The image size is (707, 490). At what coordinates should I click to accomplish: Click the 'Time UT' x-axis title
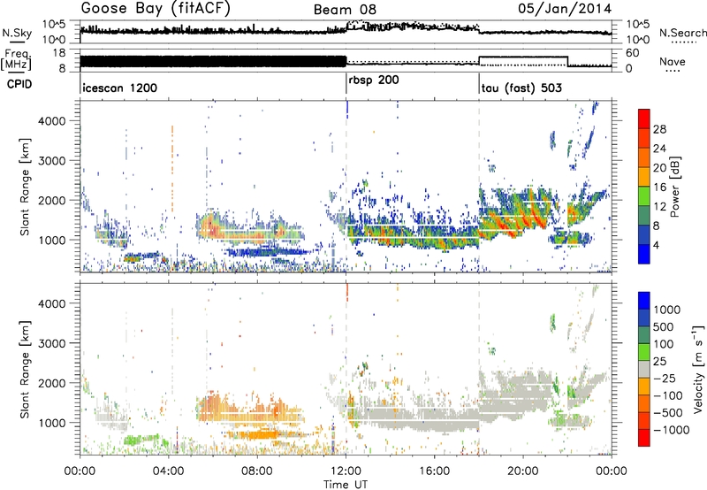click(x=346, y=485)
